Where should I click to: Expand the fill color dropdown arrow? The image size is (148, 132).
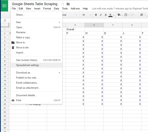coord(122,15)
